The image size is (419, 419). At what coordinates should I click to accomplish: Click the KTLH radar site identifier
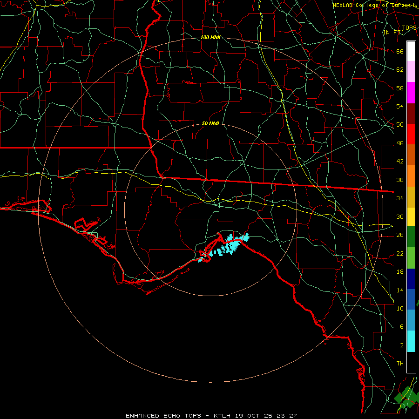point(222,416)
